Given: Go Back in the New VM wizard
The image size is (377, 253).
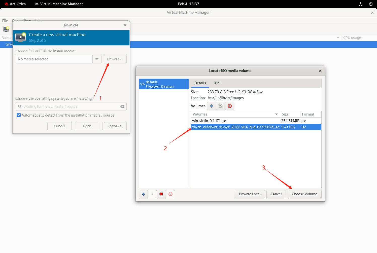Looking at the screenshot, I should point(87,126).
